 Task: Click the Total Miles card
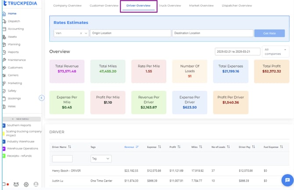coord(108,71)
